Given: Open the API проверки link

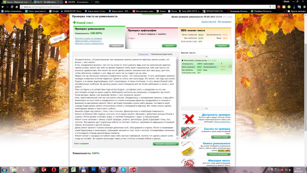Looking at the screenshot, I should click(x=224, y=22).
